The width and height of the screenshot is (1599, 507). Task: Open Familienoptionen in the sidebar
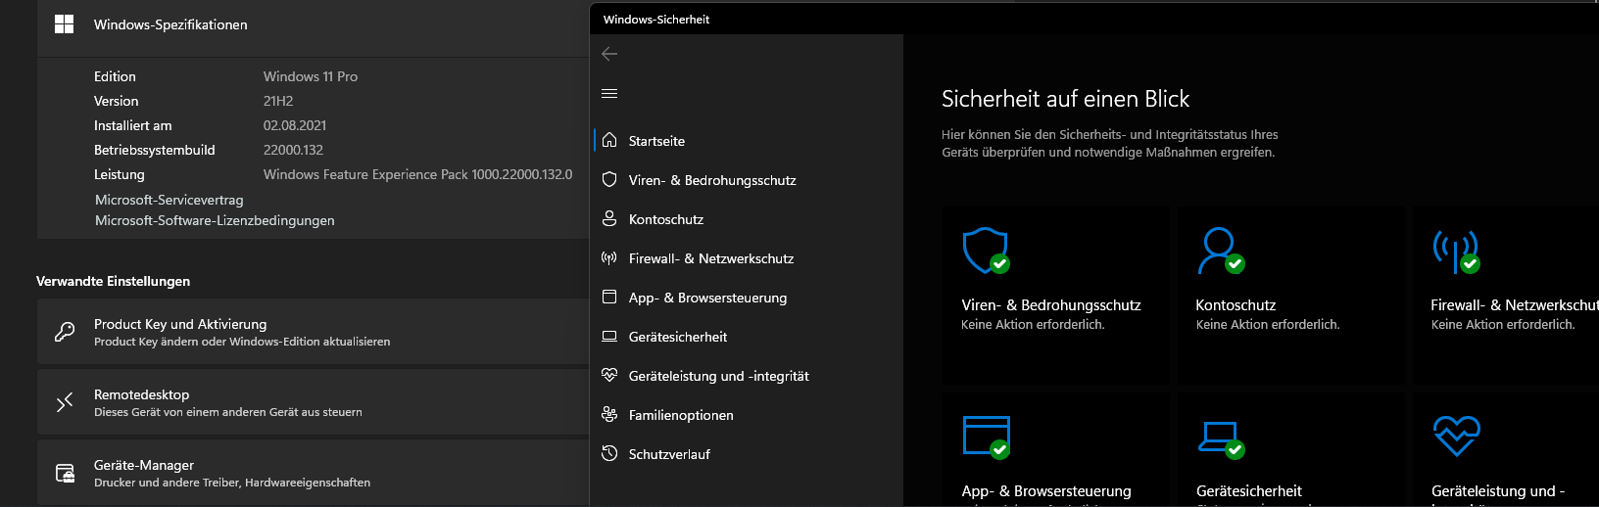[x=681, y=415]
